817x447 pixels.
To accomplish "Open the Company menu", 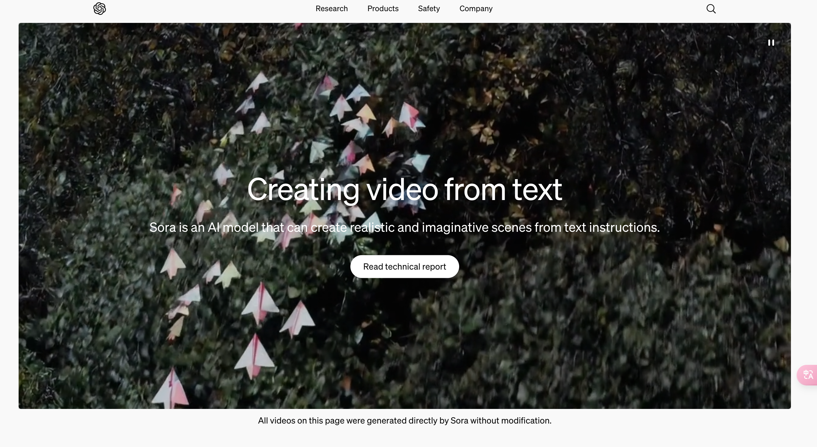I will click(x=476, y=9).
